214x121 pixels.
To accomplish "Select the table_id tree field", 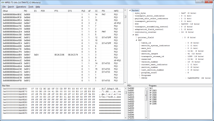I will [x=146, y=43].
